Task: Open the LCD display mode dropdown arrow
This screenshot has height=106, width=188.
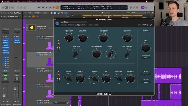Action: click(x=127, y=8)
